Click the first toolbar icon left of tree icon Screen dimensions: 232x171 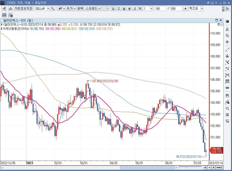click(4, 9)
